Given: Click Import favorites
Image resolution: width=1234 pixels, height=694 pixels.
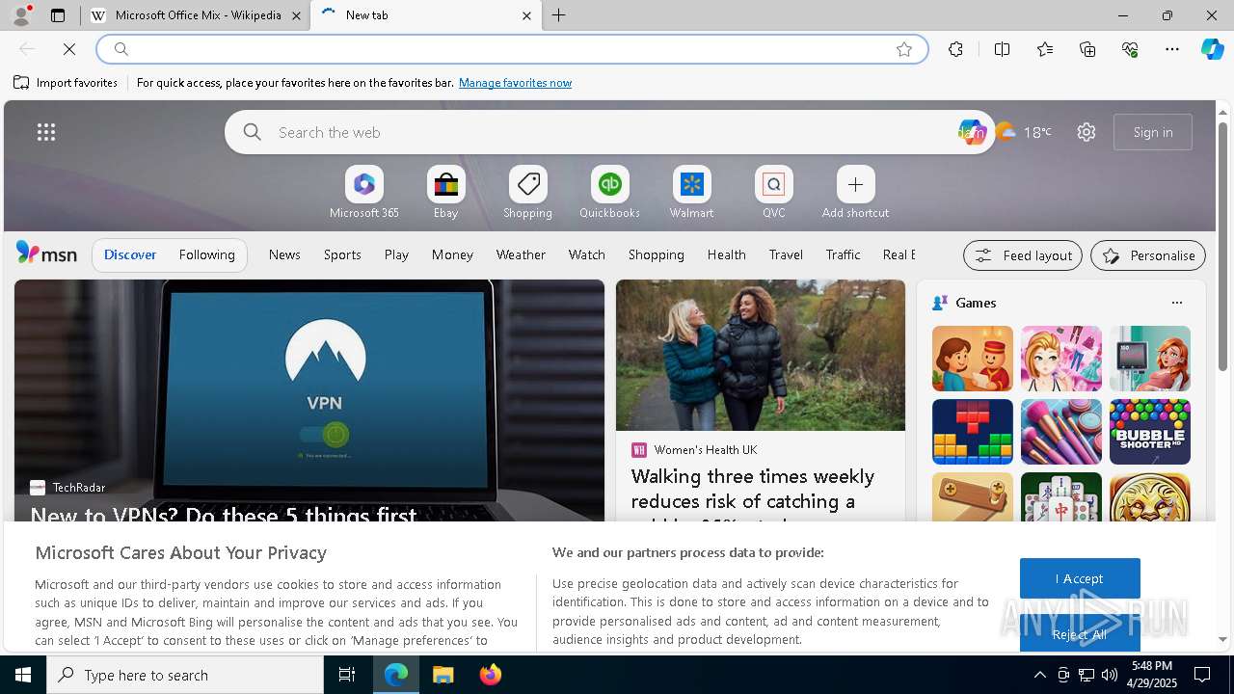Looking at the screenshot, I should [x=66, y=83].
